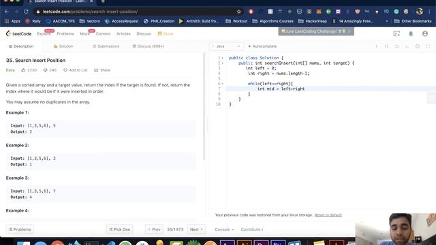Open the PNR_Creation bookmark
Screen dimensions: 436x245
click(159, 21)
